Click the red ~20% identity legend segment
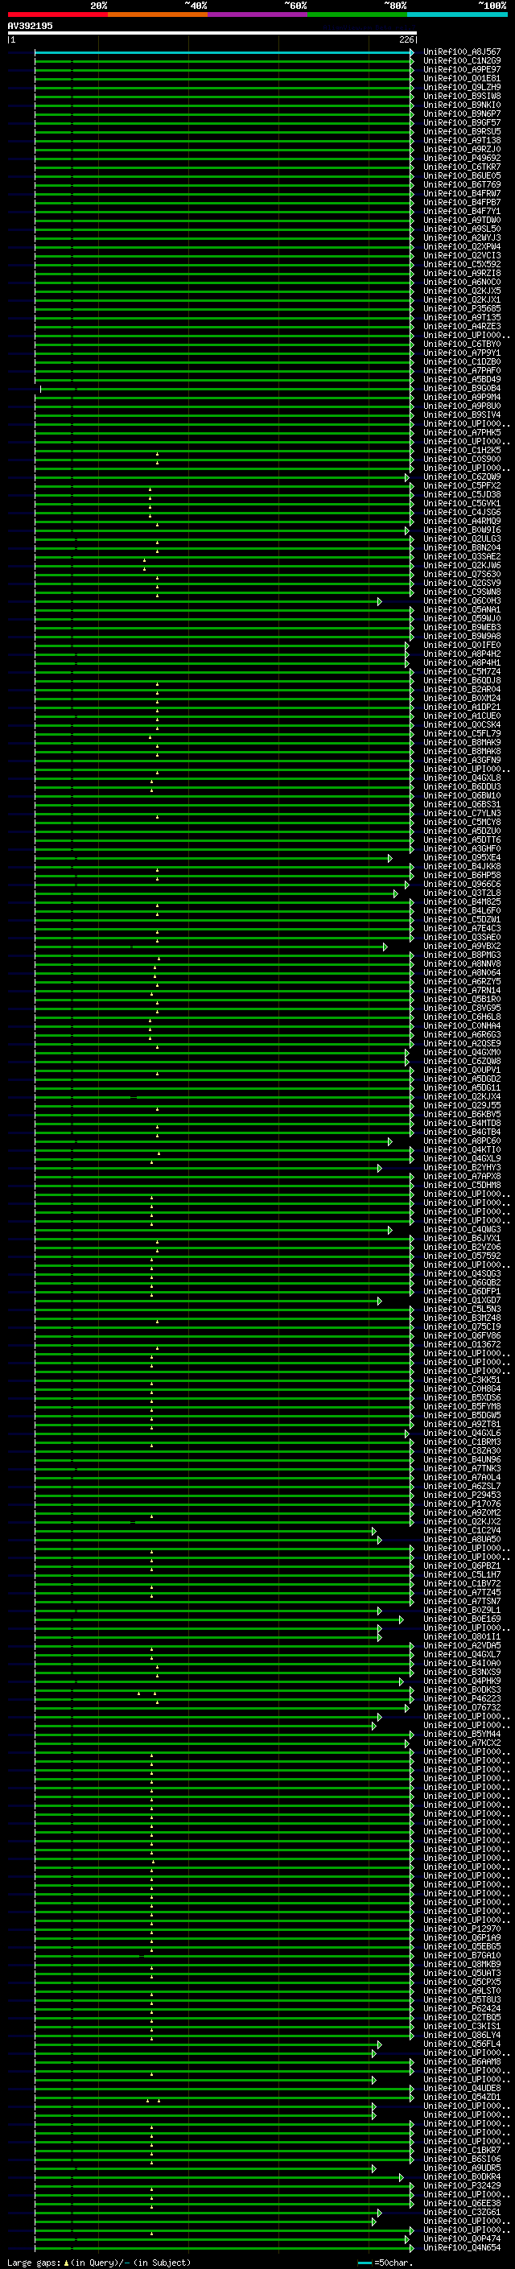515x2269 pixels. pyautogui.click(x=57, y=14)
